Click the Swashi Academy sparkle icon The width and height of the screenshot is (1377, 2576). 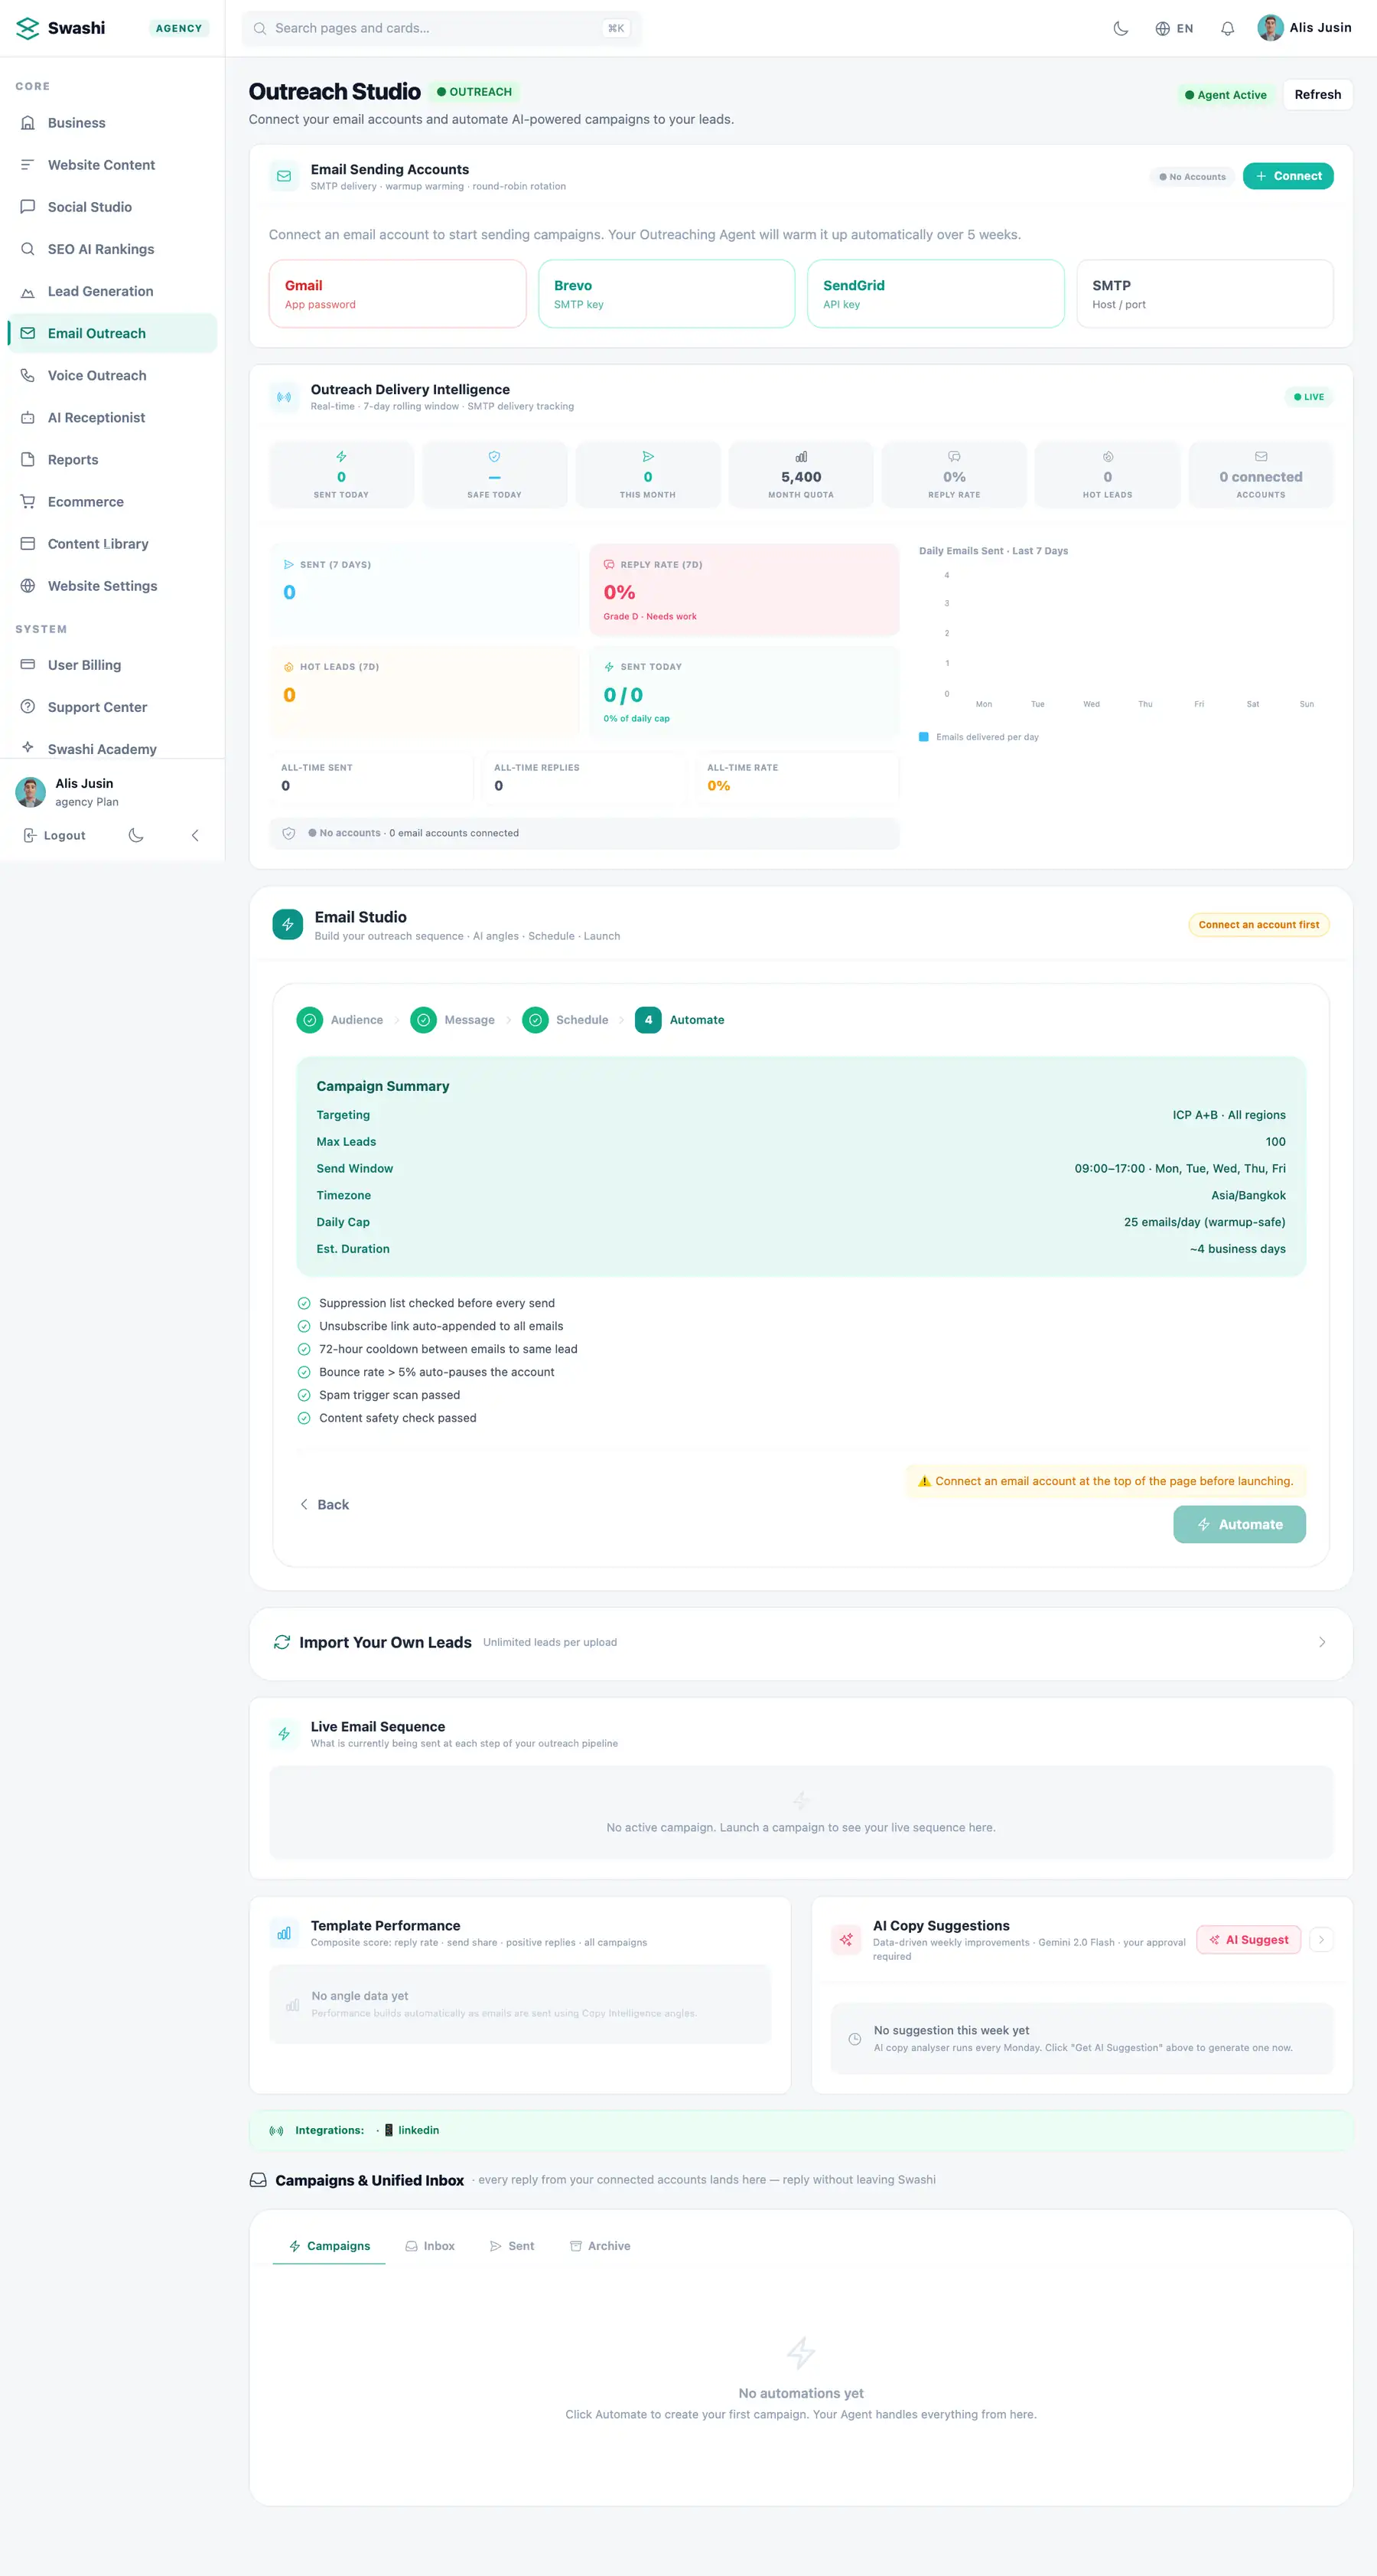28,747
